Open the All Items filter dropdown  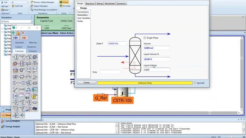(x=32, y=21)
